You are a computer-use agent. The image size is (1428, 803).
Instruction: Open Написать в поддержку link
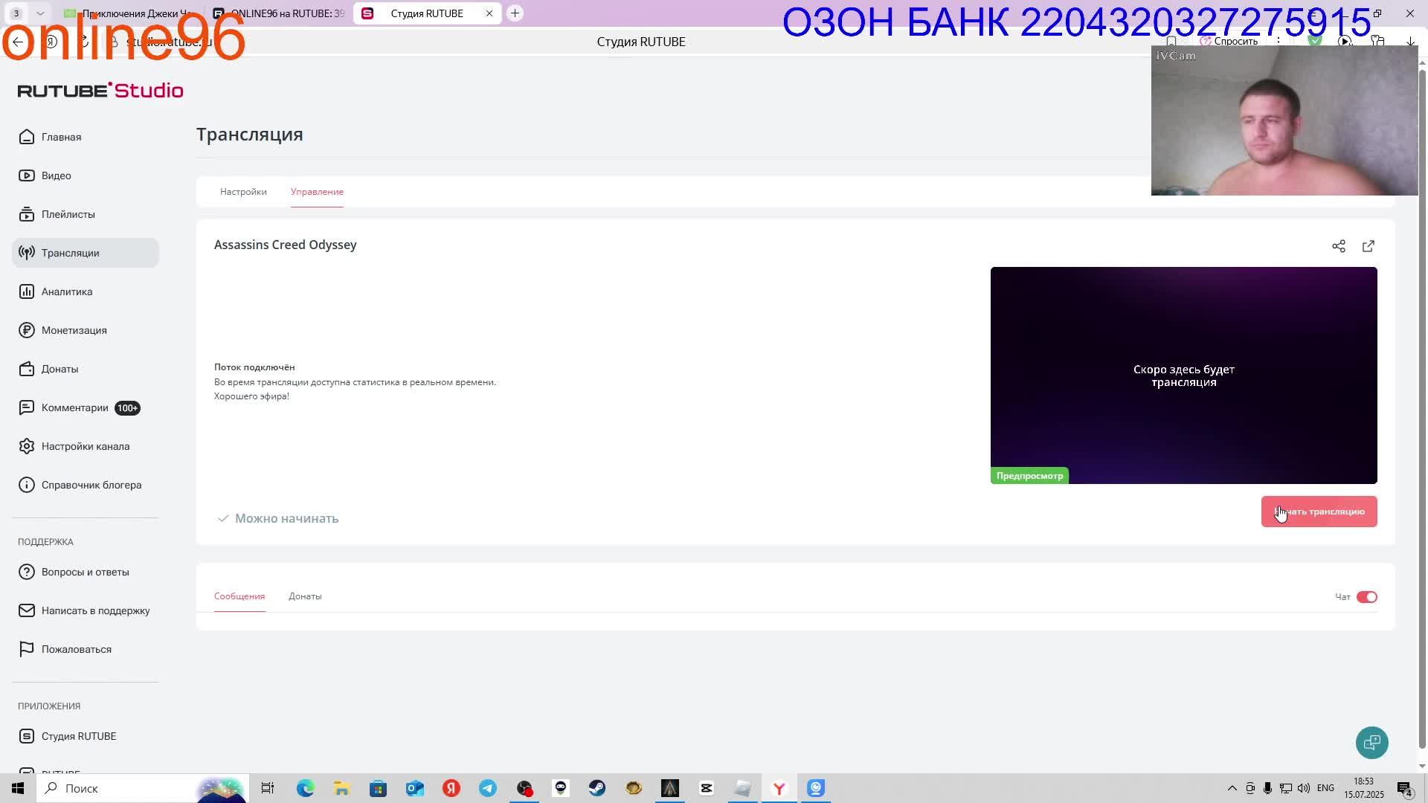click(x=95, y=610)
